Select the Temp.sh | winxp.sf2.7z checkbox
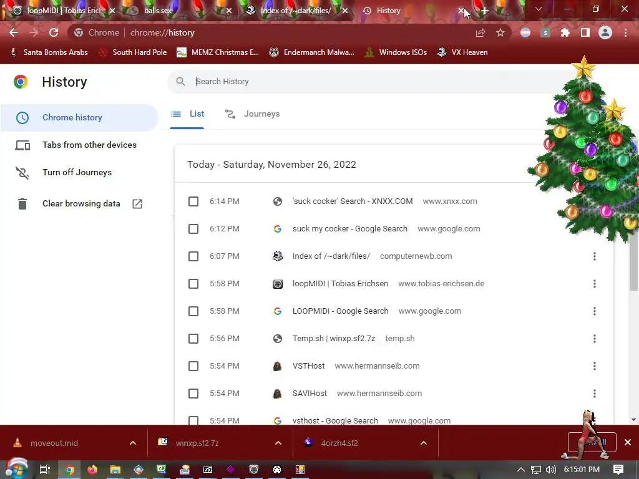The width and height of the screenshot is (639, 479). click(193, 339)
